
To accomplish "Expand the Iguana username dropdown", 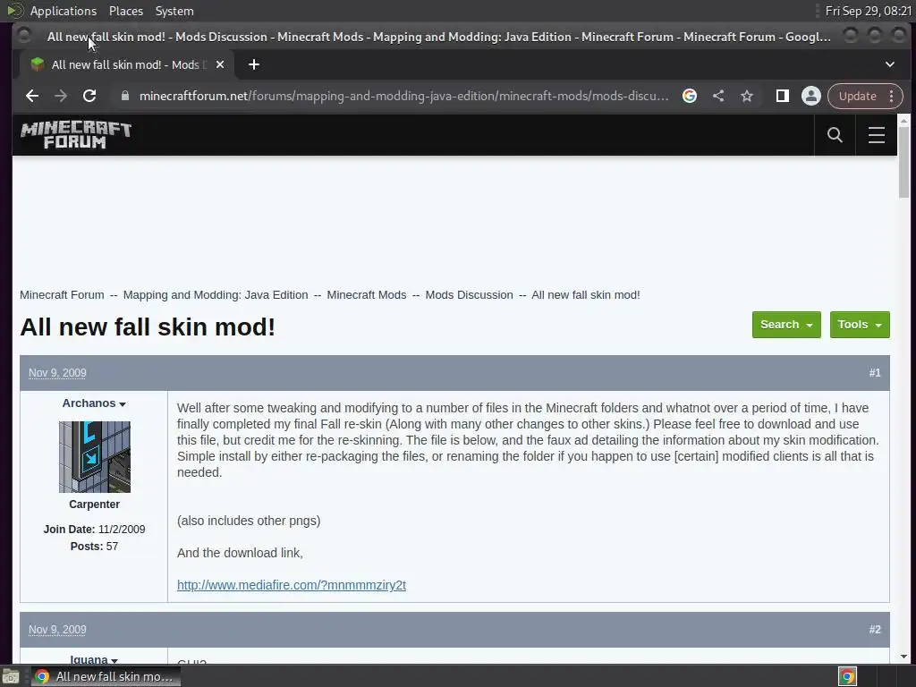I will (x=94, y=659).
